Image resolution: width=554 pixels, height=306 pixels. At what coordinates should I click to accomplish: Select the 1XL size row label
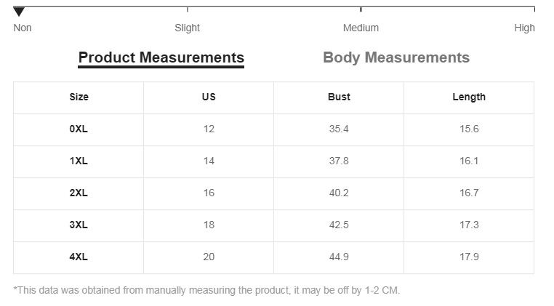[79, 161]
